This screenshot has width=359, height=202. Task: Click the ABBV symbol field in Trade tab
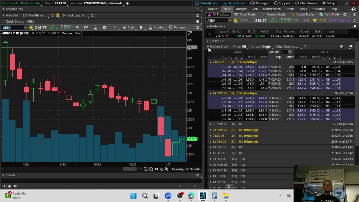pyautogui.click(x=217, y=20)
